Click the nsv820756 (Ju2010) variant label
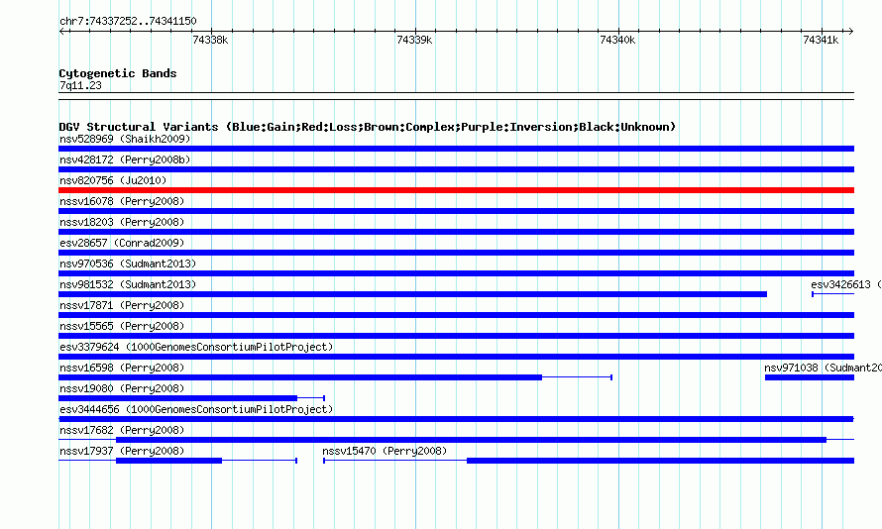 coord(113,180)
